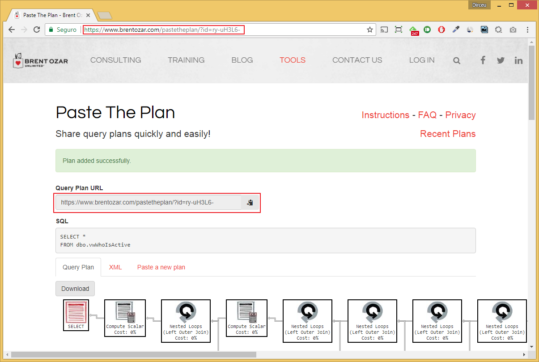Open the Facebook social icon

click(x=483, y=60)
